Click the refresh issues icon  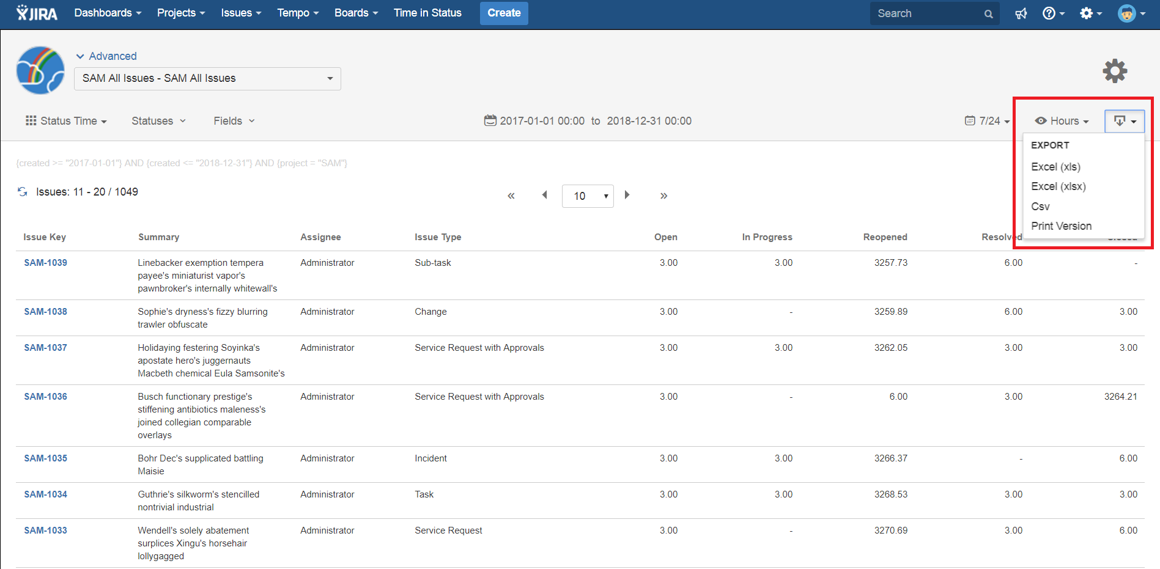click(x=23, y=192)
